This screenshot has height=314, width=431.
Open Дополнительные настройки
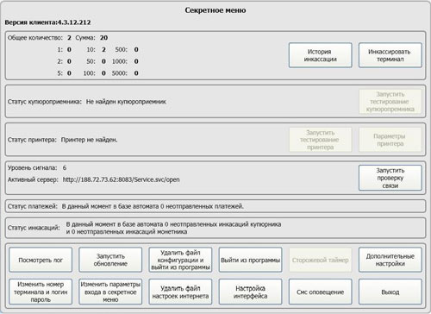click(x=390, y=260)
